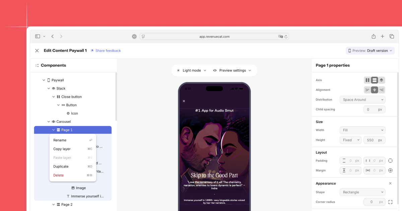This screenshot has height=211, width=402.
Task: Collapse the Page 2 tree node
Action: coord(54,205)
